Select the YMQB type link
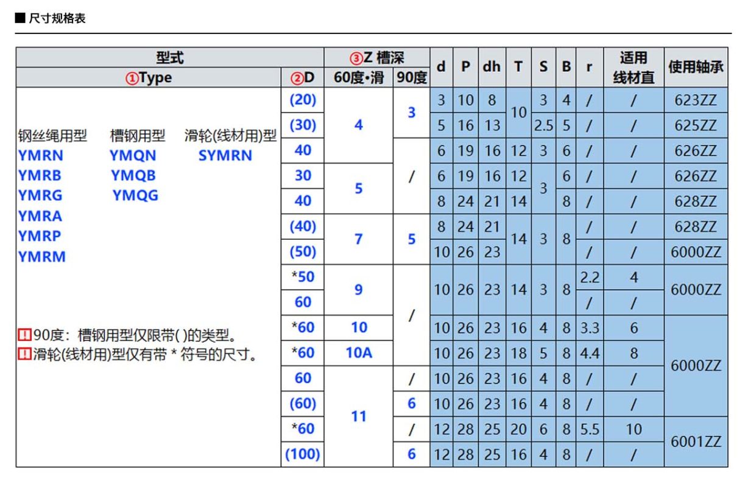Image resolution: width=748 pixels, height=487 pixels. pyautogui.click(x=133, y=176)
